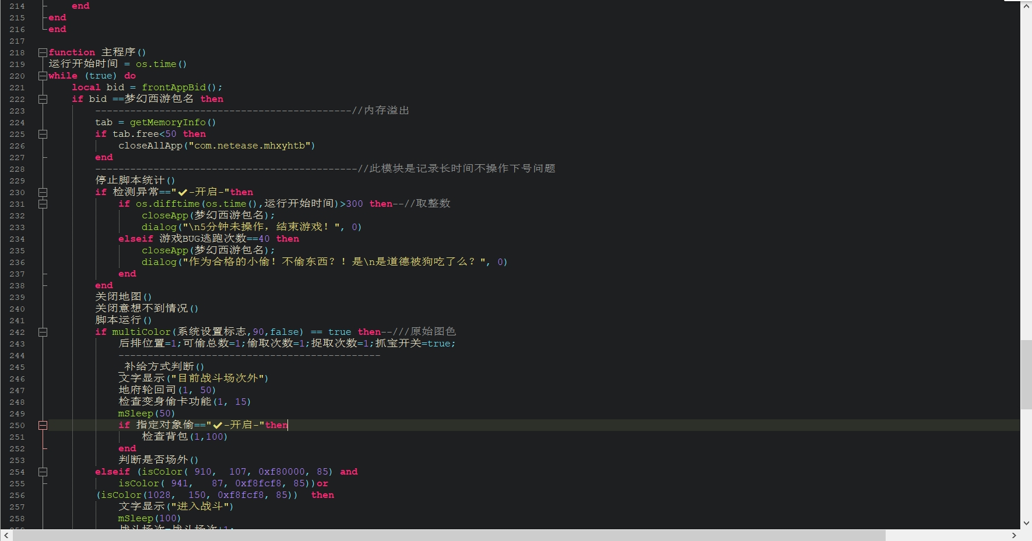Click the horizontal scrollbar thumb
The width and height of the screenshot is (1032, 541).
[449, 535]
